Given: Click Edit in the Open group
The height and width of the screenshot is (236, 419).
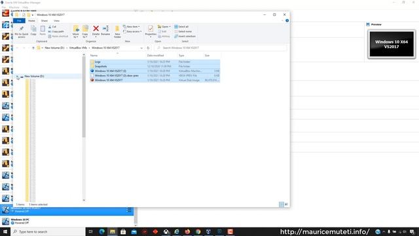Looking at the screenshot, I should click(162, 31).
